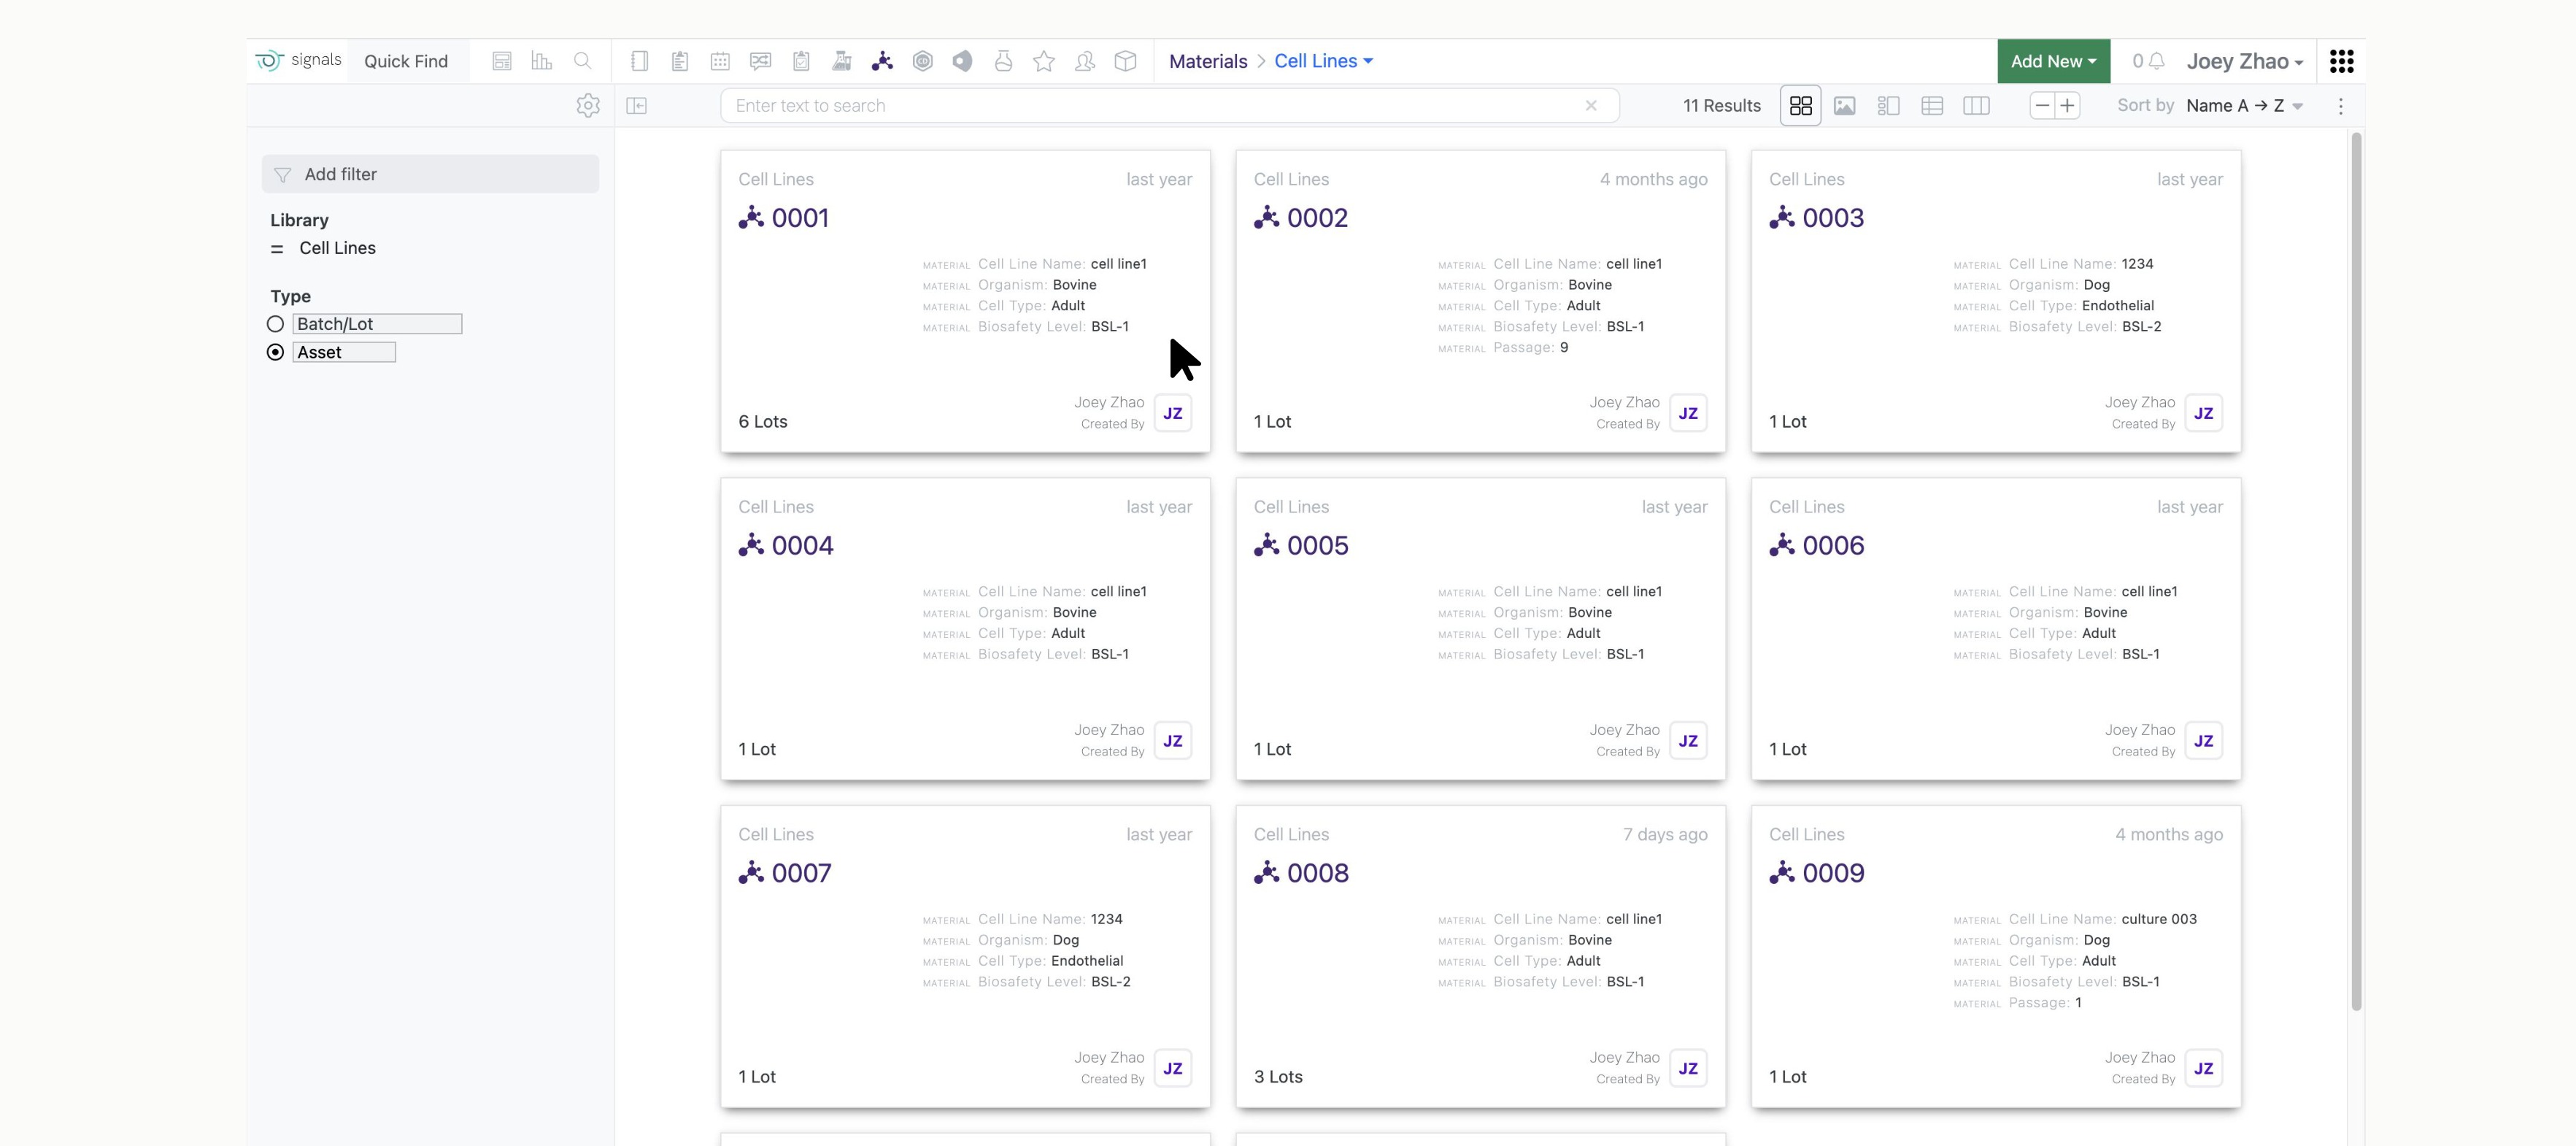Screen dimensions: 2576x1146
Task: Open the notebook icon in the top toolbar
Action: click(639, 61)
